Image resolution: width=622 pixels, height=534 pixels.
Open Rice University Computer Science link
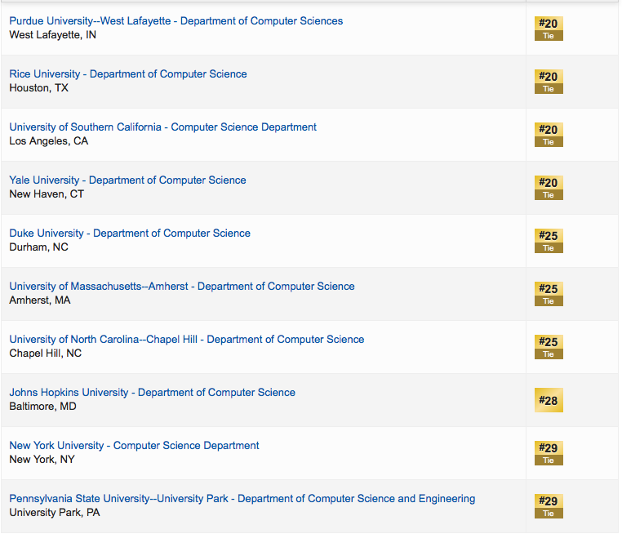[127, 74]
